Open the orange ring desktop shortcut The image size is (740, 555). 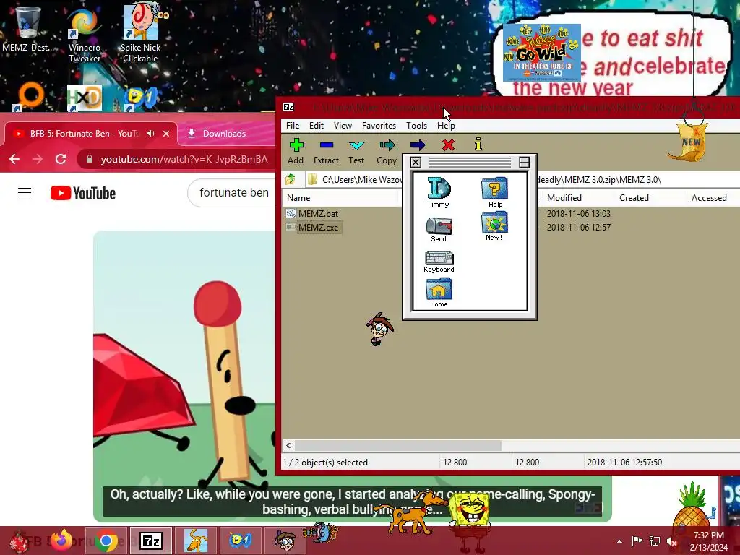coord(29,97)
